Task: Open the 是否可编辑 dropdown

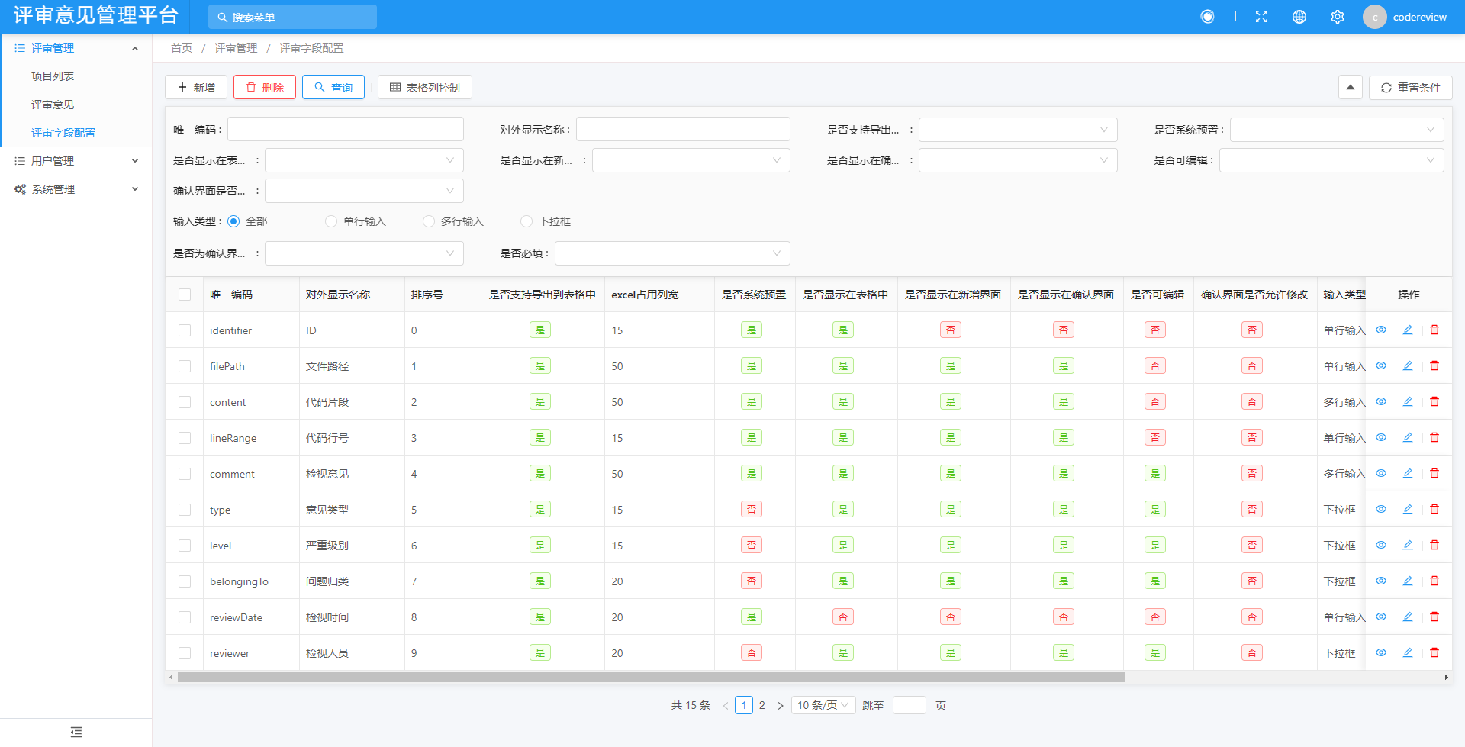Action: point(1331,160)
